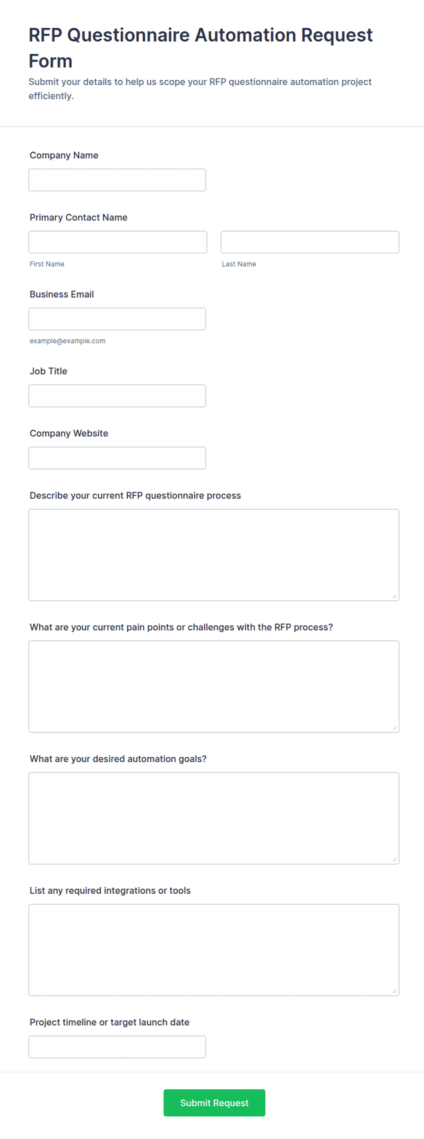Click the form title heading
Viewport: 424px width, 1139px height.
pos(201,48)
